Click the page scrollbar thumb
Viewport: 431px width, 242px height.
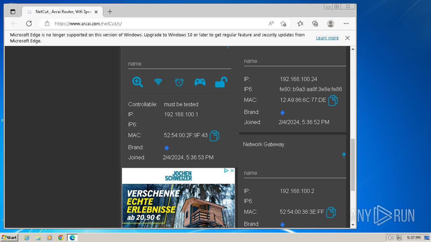click(353, 165)
